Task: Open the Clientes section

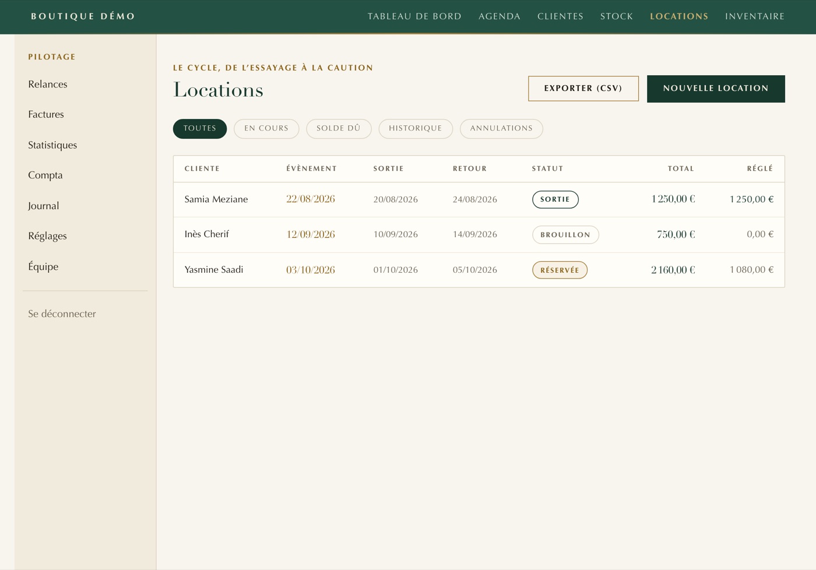Action: coord(561,16)
